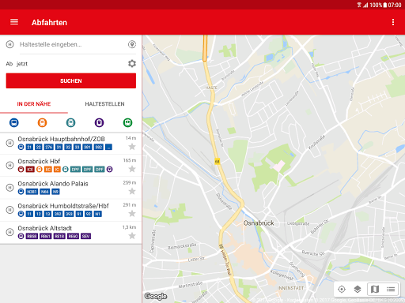Toggle the purple transport filter icon
The image size is (405, 303).
[99, 122]
